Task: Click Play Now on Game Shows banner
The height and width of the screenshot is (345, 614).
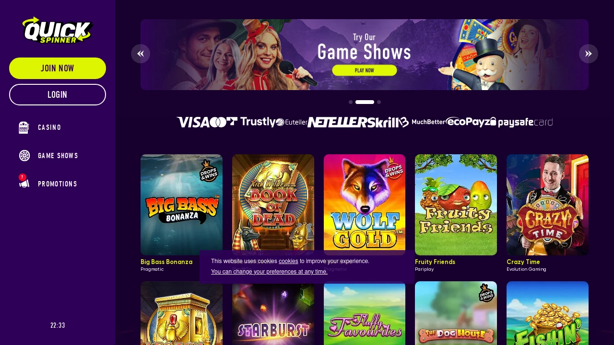Action: click(365, 70)
